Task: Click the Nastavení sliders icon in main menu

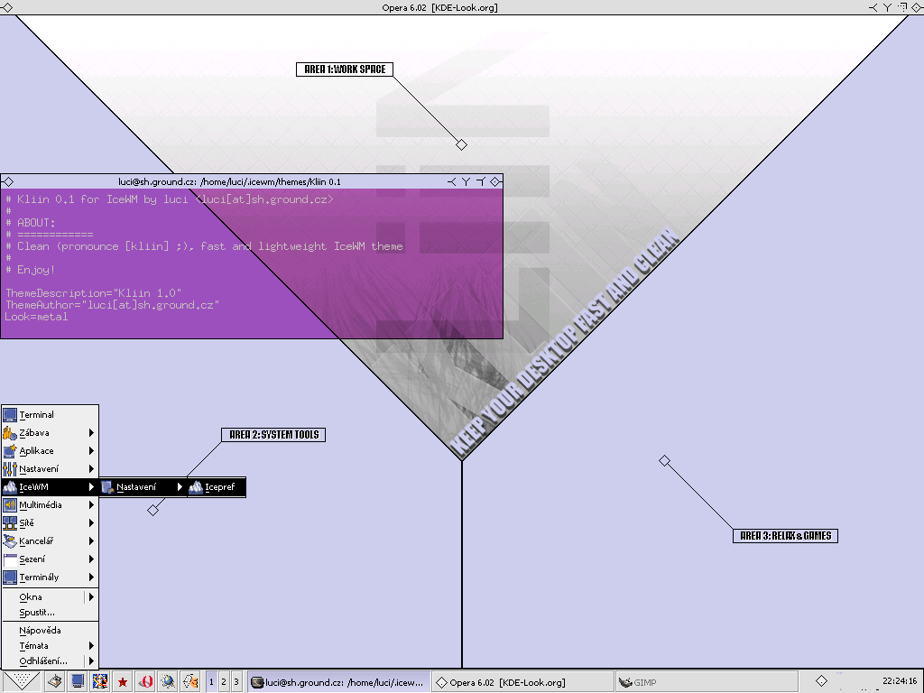Action: coord(10,469)
